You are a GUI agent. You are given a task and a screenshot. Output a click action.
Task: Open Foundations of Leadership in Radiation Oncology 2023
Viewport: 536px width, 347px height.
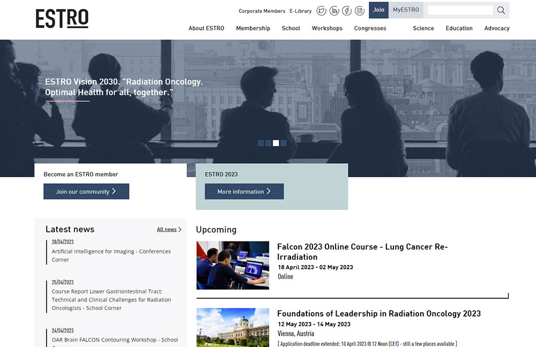[379, 313]
